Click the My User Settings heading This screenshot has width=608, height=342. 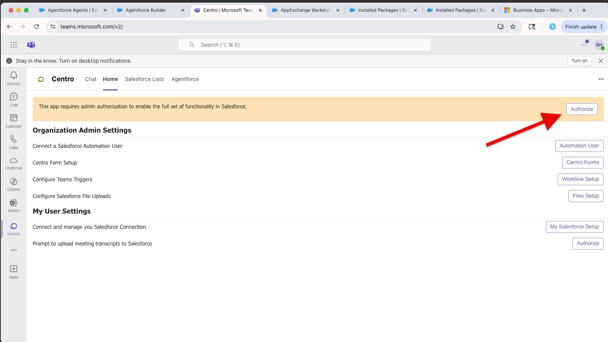point(62,211)
